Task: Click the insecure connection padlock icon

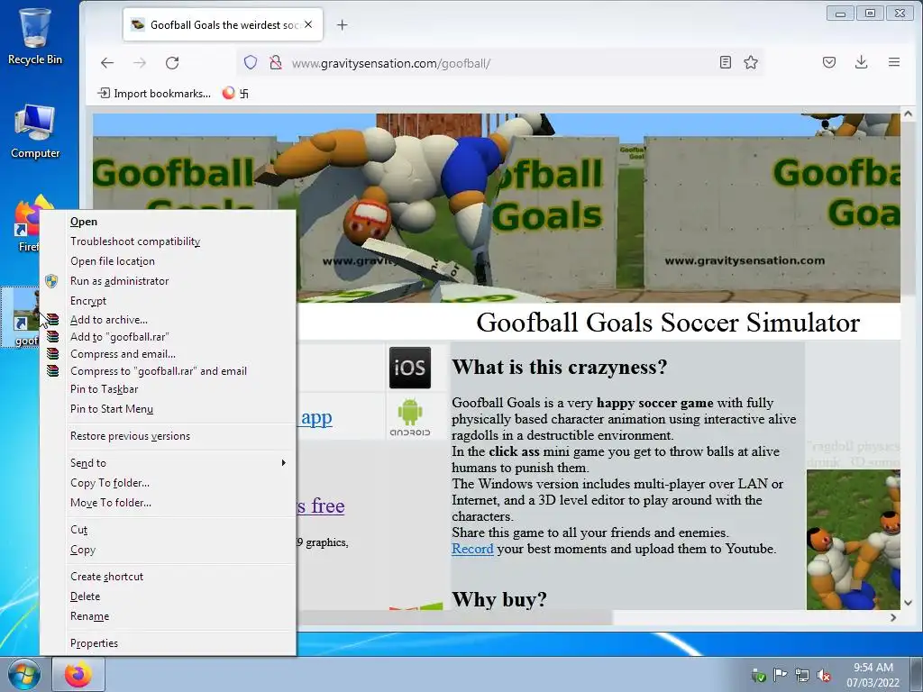Action: pos(275,62)
